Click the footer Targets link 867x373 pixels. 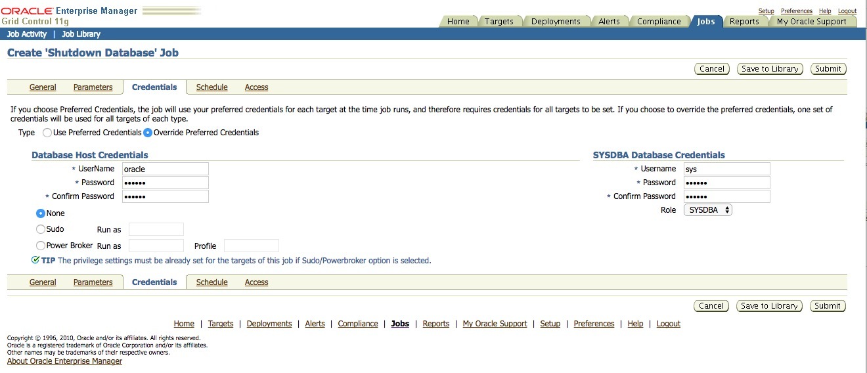point(221,324)
